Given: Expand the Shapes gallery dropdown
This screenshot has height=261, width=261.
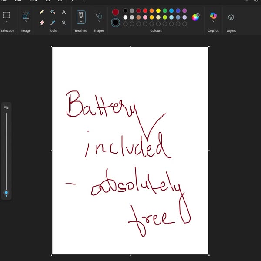Looking at the screenshot, I should click(x=99, y=21).
